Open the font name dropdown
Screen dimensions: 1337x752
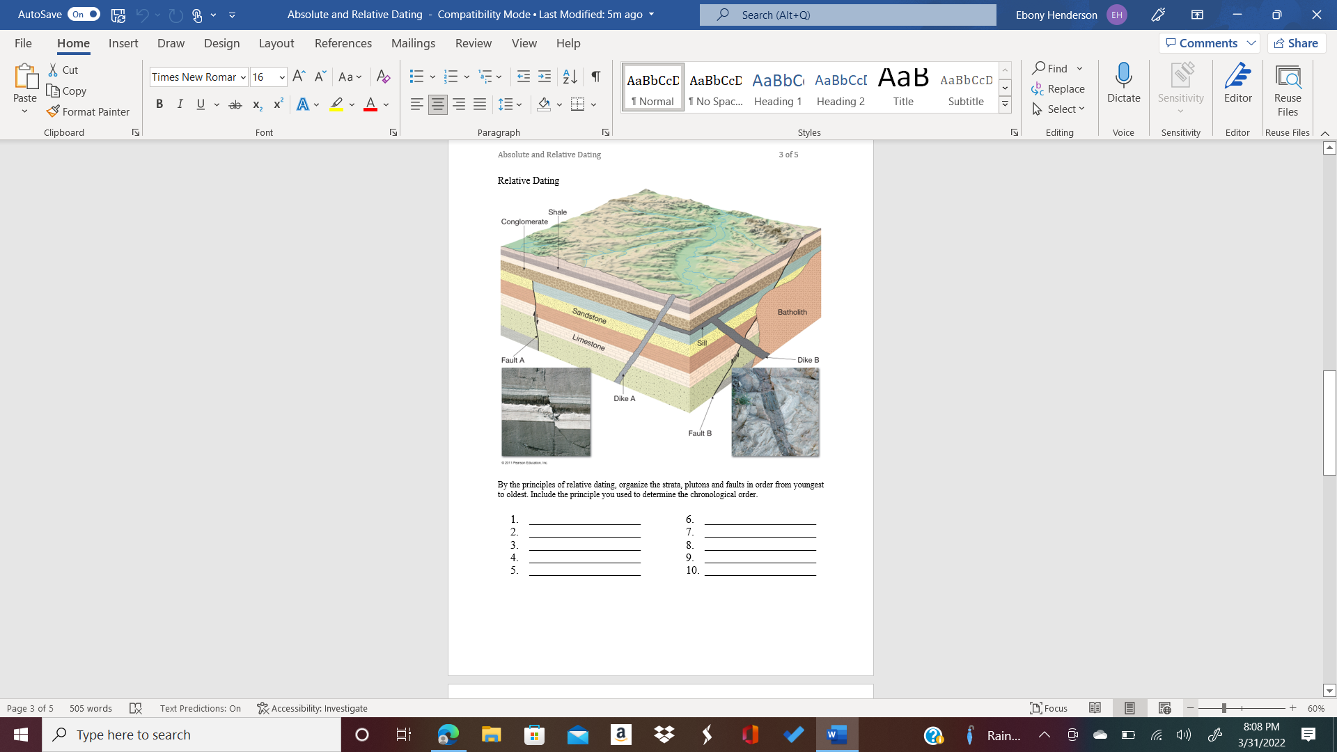click(243, 77)
